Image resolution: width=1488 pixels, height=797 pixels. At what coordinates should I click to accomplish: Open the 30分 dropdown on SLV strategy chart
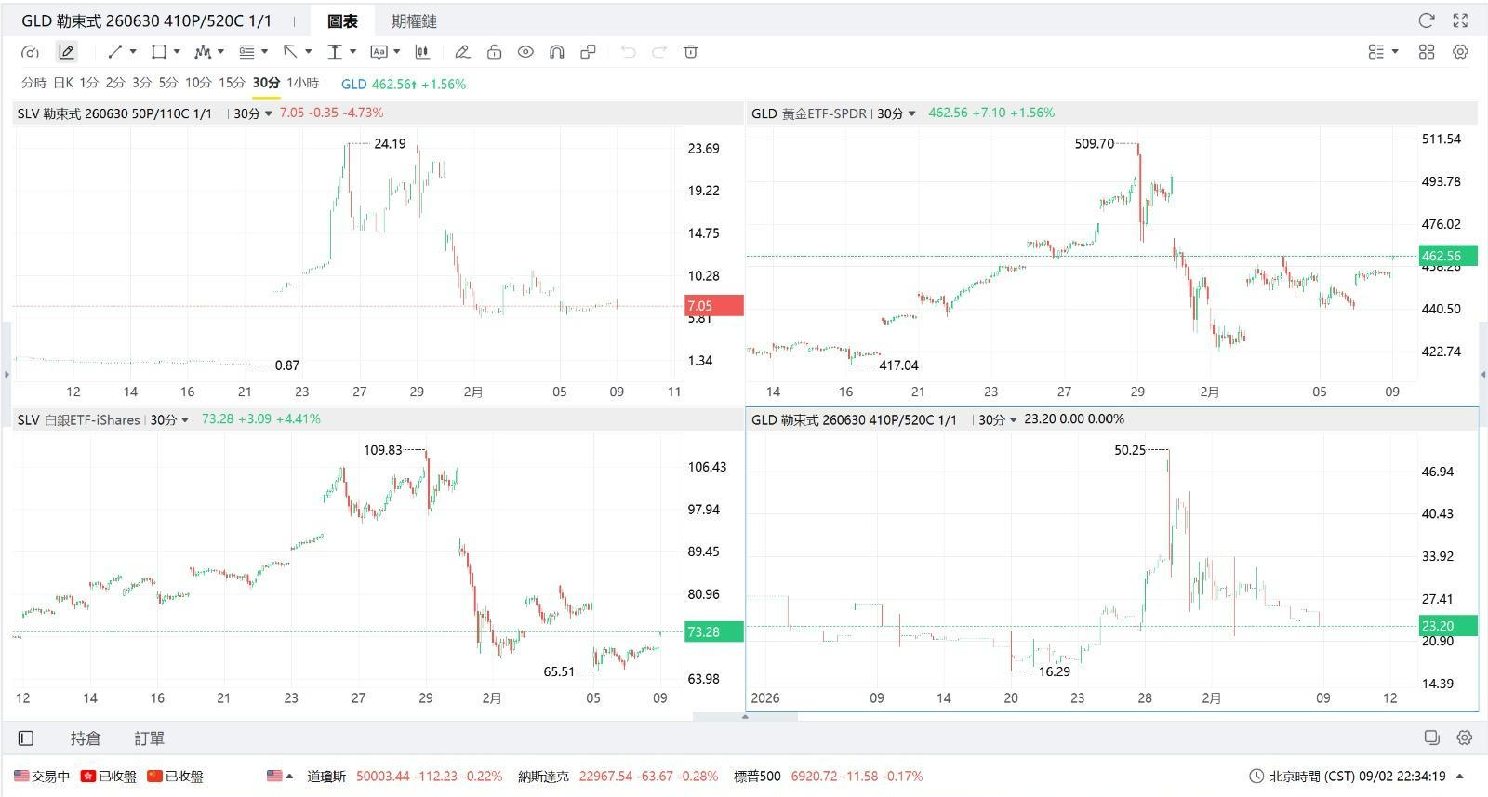point(253,113)
